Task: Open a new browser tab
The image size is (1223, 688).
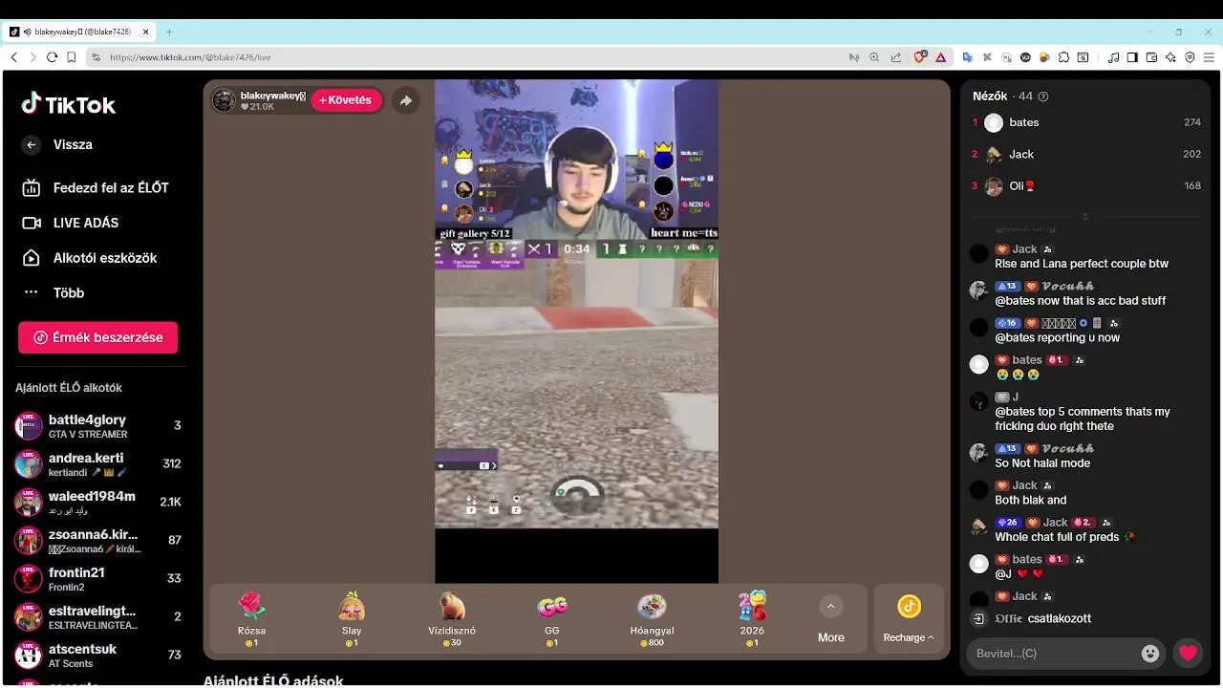Action: pos(169,32)
